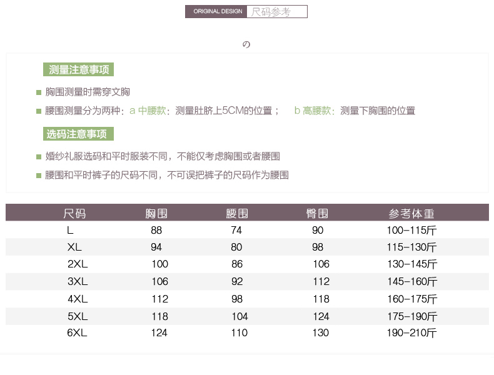Click waist value 86 in 2XL row
Image resolution: width=494 pixels, height=375 pixels.
pos(237,264)
